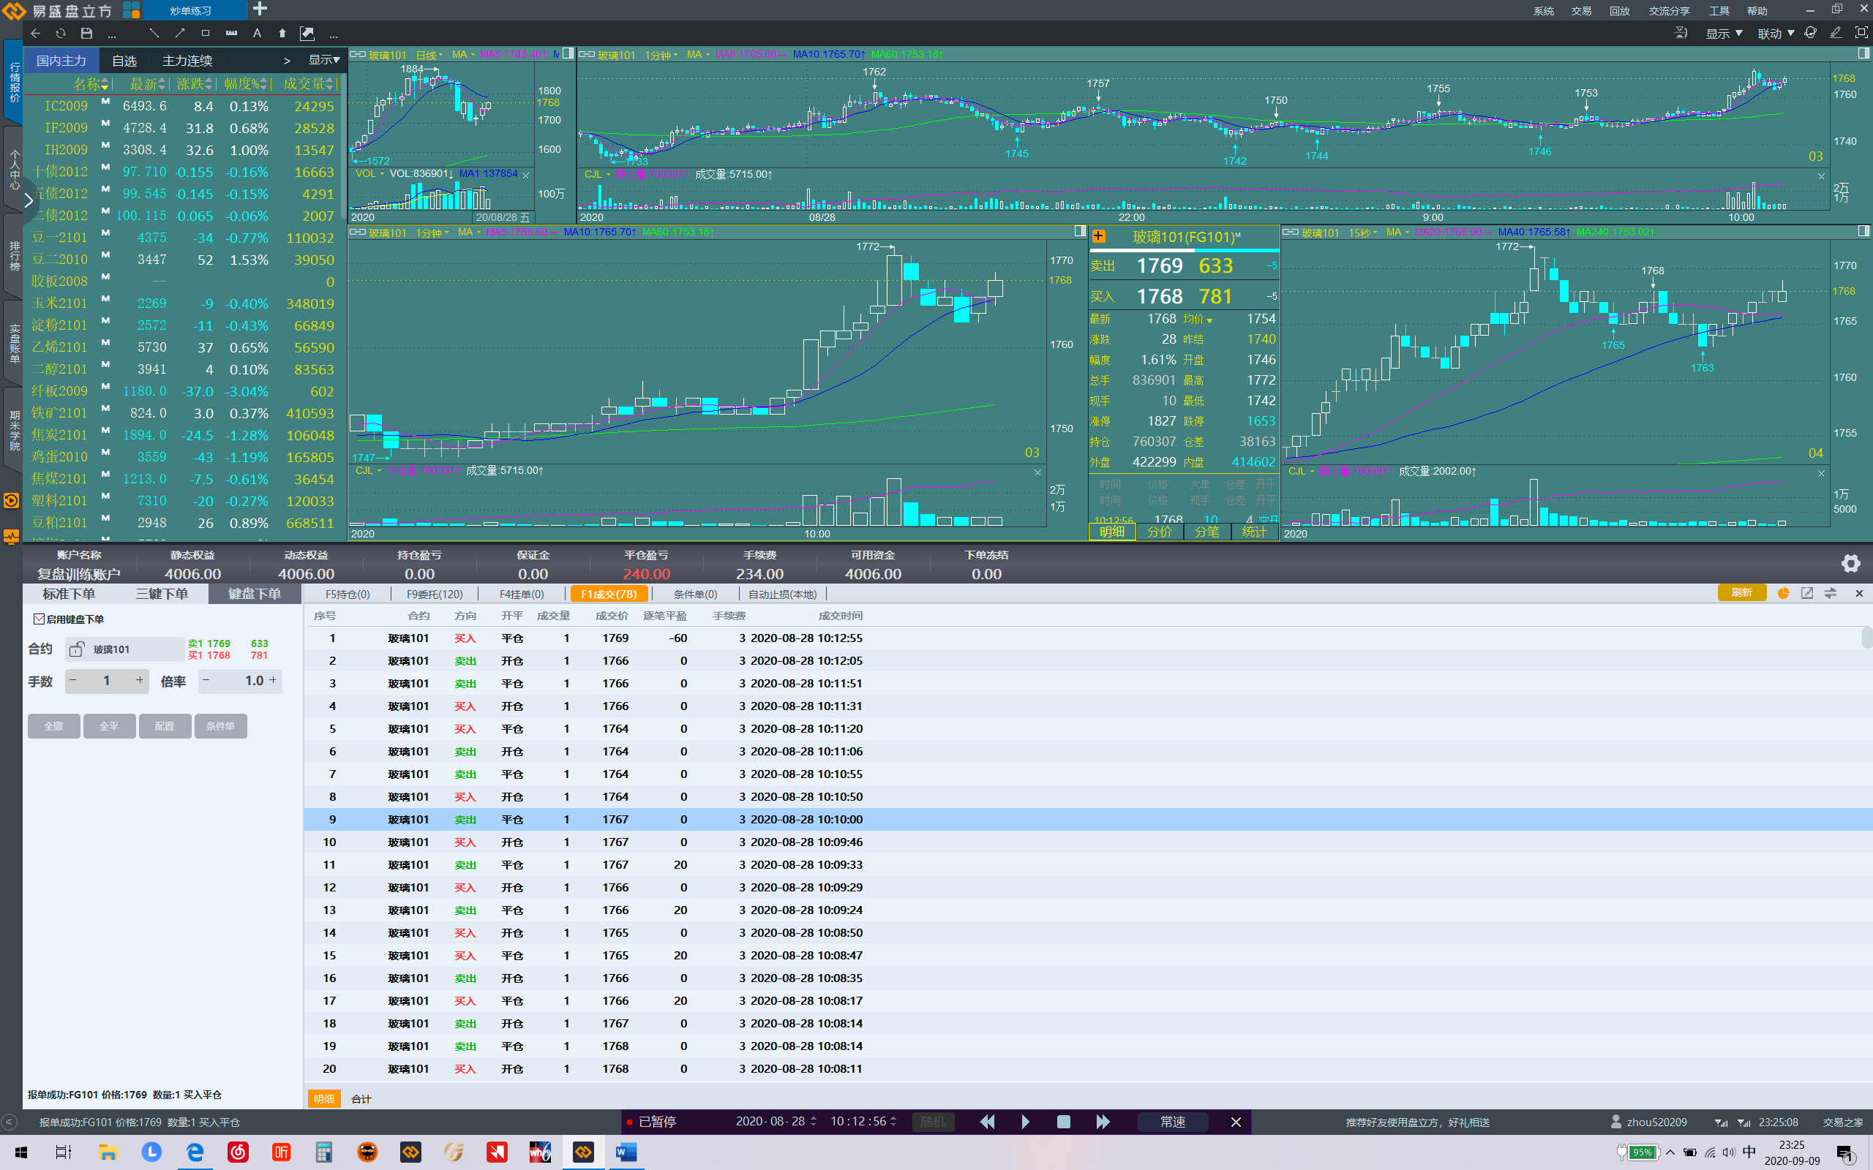Open Word from the Windows taskbar
The width and height of the screenshot is (1873, 1170).
(x=626, y=1152)
